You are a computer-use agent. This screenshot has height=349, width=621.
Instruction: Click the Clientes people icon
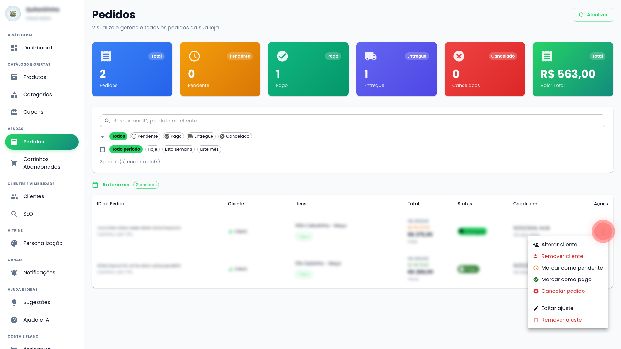coord(14,196)
